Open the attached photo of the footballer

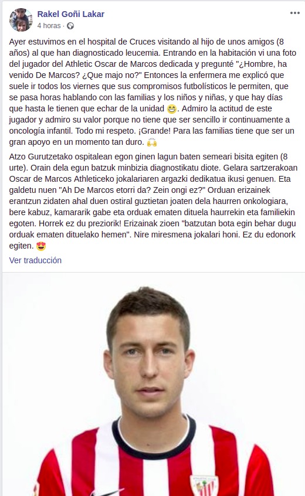[x=152, y=385]
